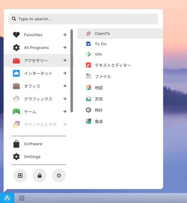This screenshot has width=187, height=203.
Task: Click the 地図 text label
Action: pyautogui.click(x=99, y=88)
